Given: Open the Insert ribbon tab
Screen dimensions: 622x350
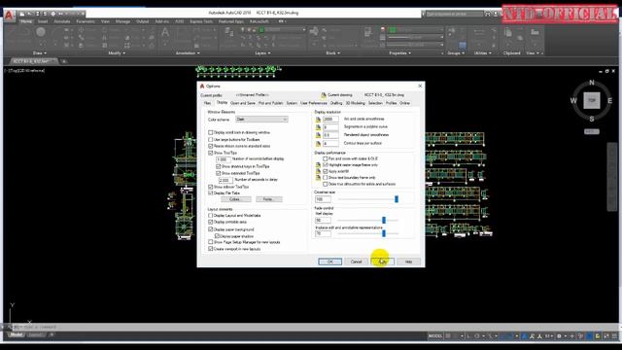Looking at the screenshot, I should [43, 21].
